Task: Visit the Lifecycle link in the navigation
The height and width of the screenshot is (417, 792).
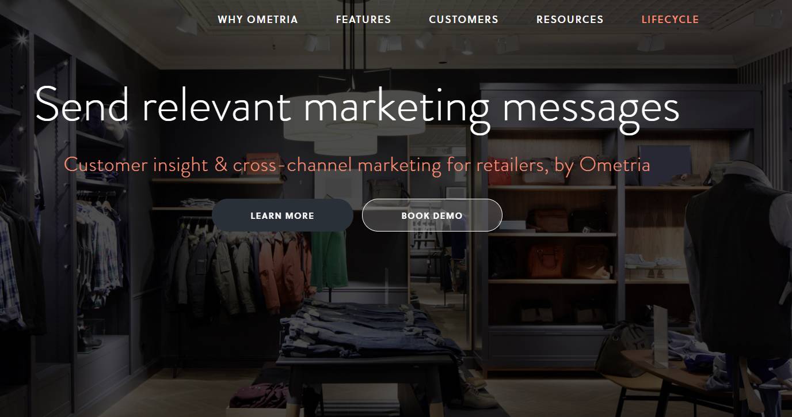Action: tap(670, 19)
